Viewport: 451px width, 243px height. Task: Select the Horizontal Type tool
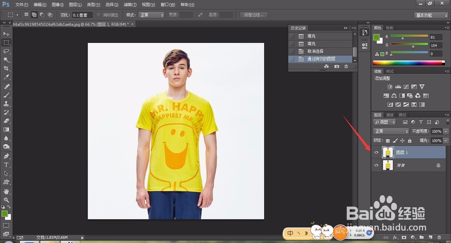6,165
